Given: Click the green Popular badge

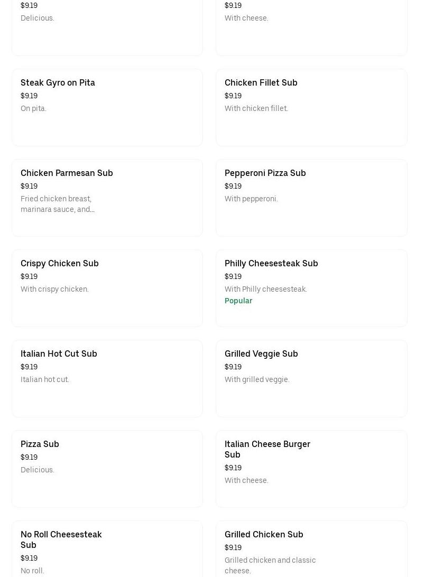Looking at the screenshot, I should (x=238, y=301).
